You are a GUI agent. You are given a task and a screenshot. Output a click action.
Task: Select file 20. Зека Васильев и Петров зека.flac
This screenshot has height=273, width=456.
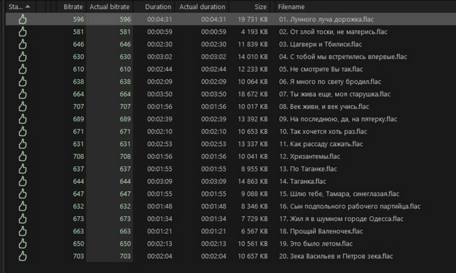[336, 256]
